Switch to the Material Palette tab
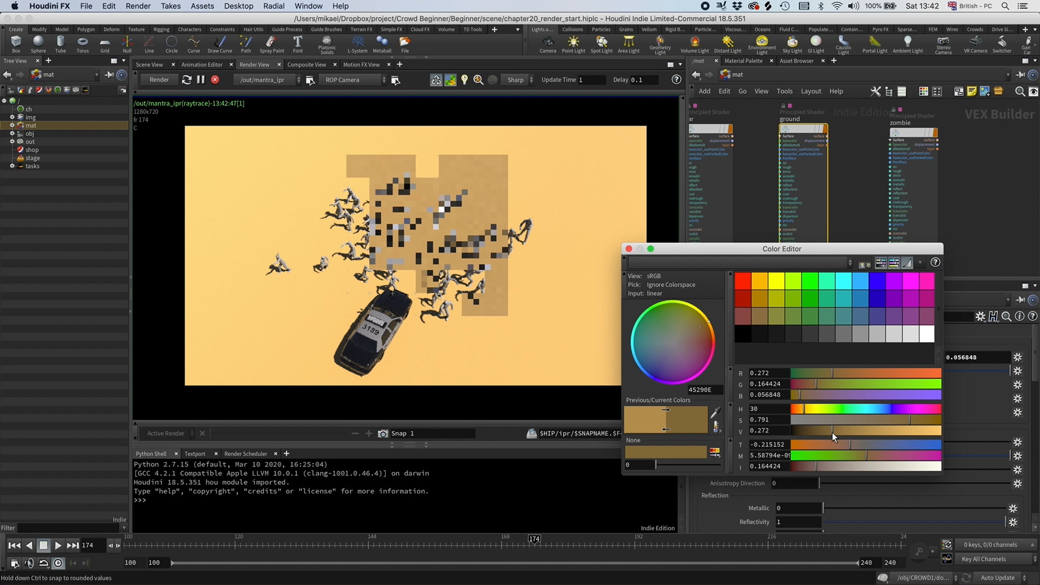 [x=743, y=61]
